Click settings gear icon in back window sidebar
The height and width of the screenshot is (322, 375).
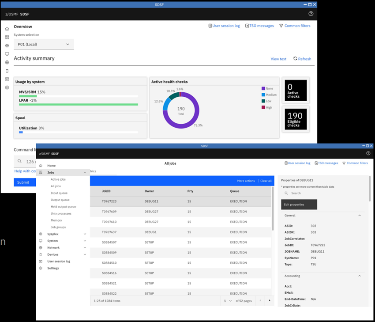[7, 87]
